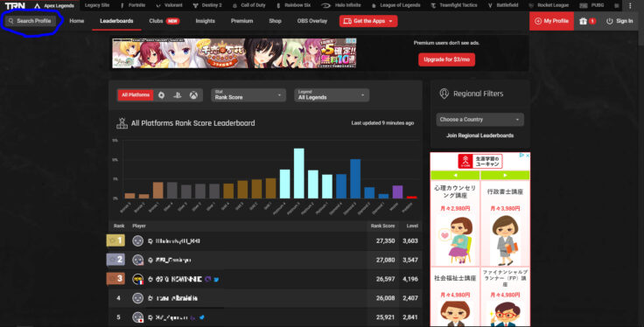Image resolution: width=644 pixels, height=327 pixels.
Task: Select the Xbox platform filter icon
Action: pyautogui.click(x=193, y=95)
